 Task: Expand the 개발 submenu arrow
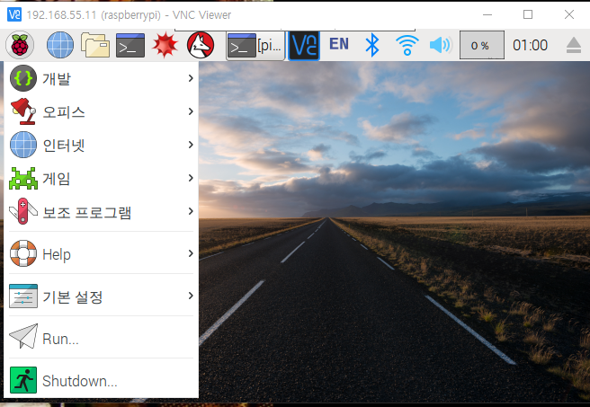191,78
